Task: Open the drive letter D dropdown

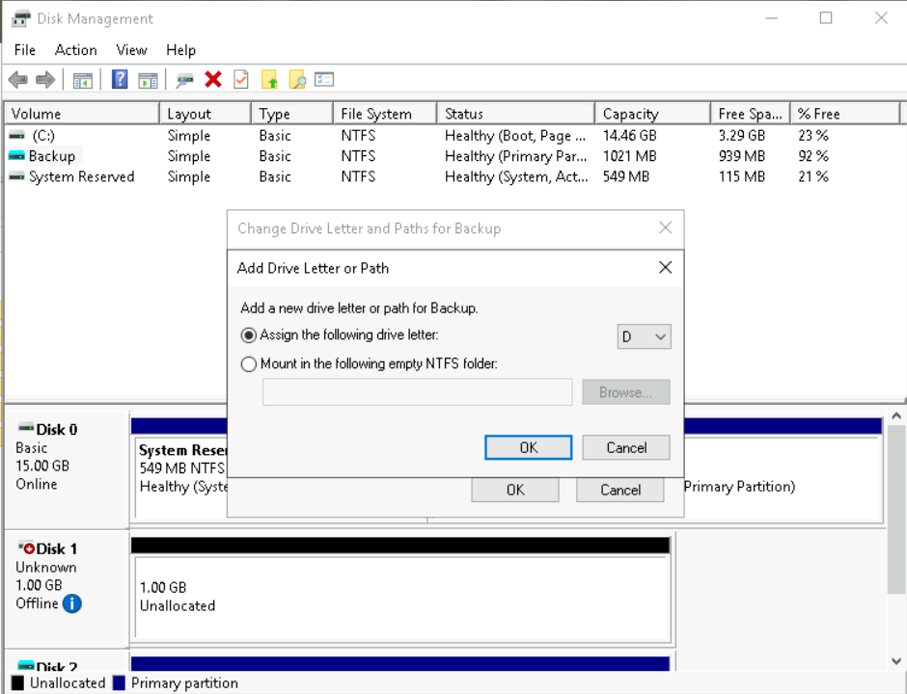Action: [645, 336]
